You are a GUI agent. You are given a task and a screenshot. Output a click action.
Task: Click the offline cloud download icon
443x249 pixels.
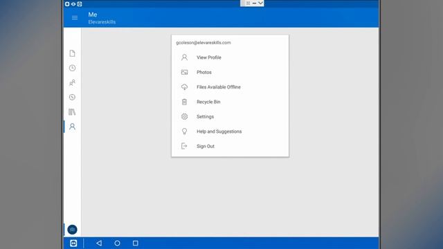185,87
